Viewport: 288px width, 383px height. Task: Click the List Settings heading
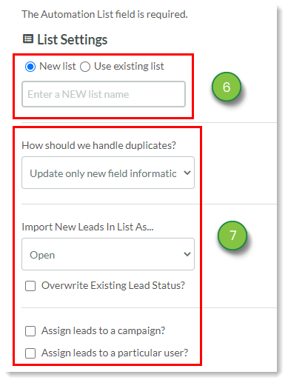73,39
